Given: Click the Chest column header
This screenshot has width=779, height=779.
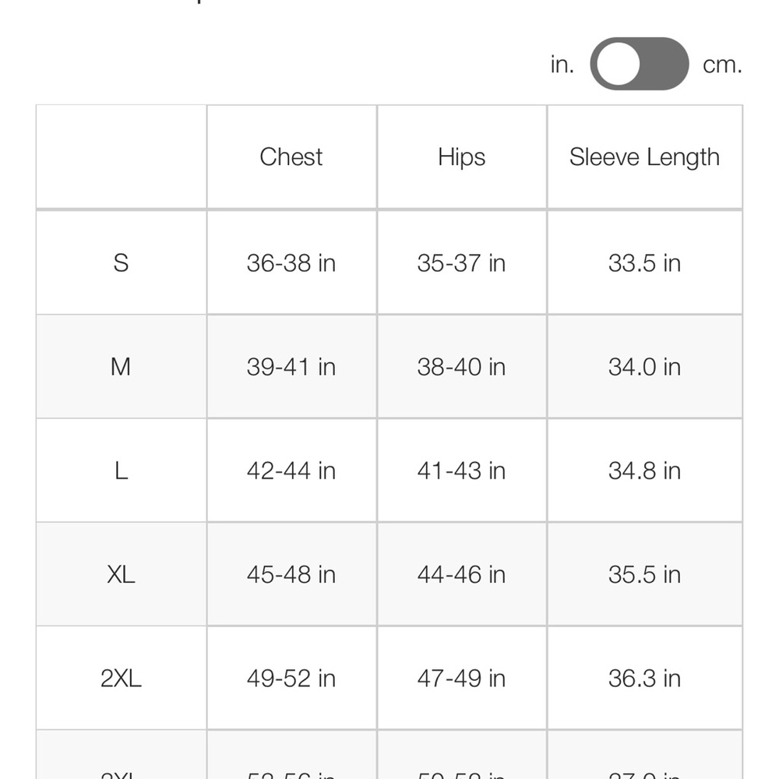Looking at the screenshot, I should (x=291, y=157).
